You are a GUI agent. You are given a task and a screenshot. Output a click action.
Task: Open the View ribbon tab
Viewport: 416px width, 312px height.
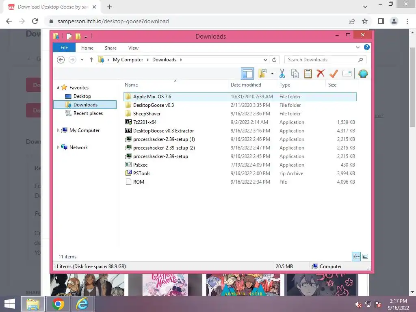133,48
